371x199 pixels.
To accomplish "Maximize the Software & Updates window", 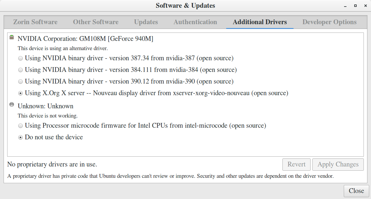I will [x=355, y=6].
